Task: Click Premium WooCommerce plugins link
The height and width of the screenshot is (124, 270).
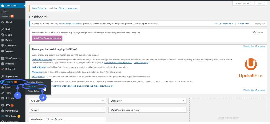Action: [68, 86]
